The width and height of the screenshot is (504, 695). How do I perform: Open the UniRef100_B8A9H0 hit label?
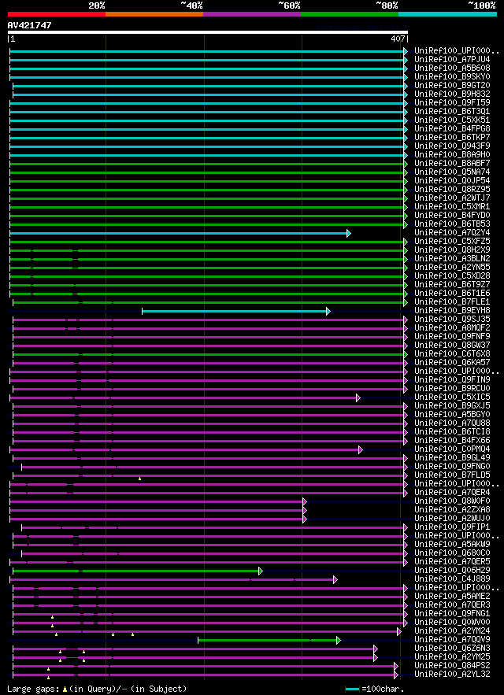pos(452,155)
